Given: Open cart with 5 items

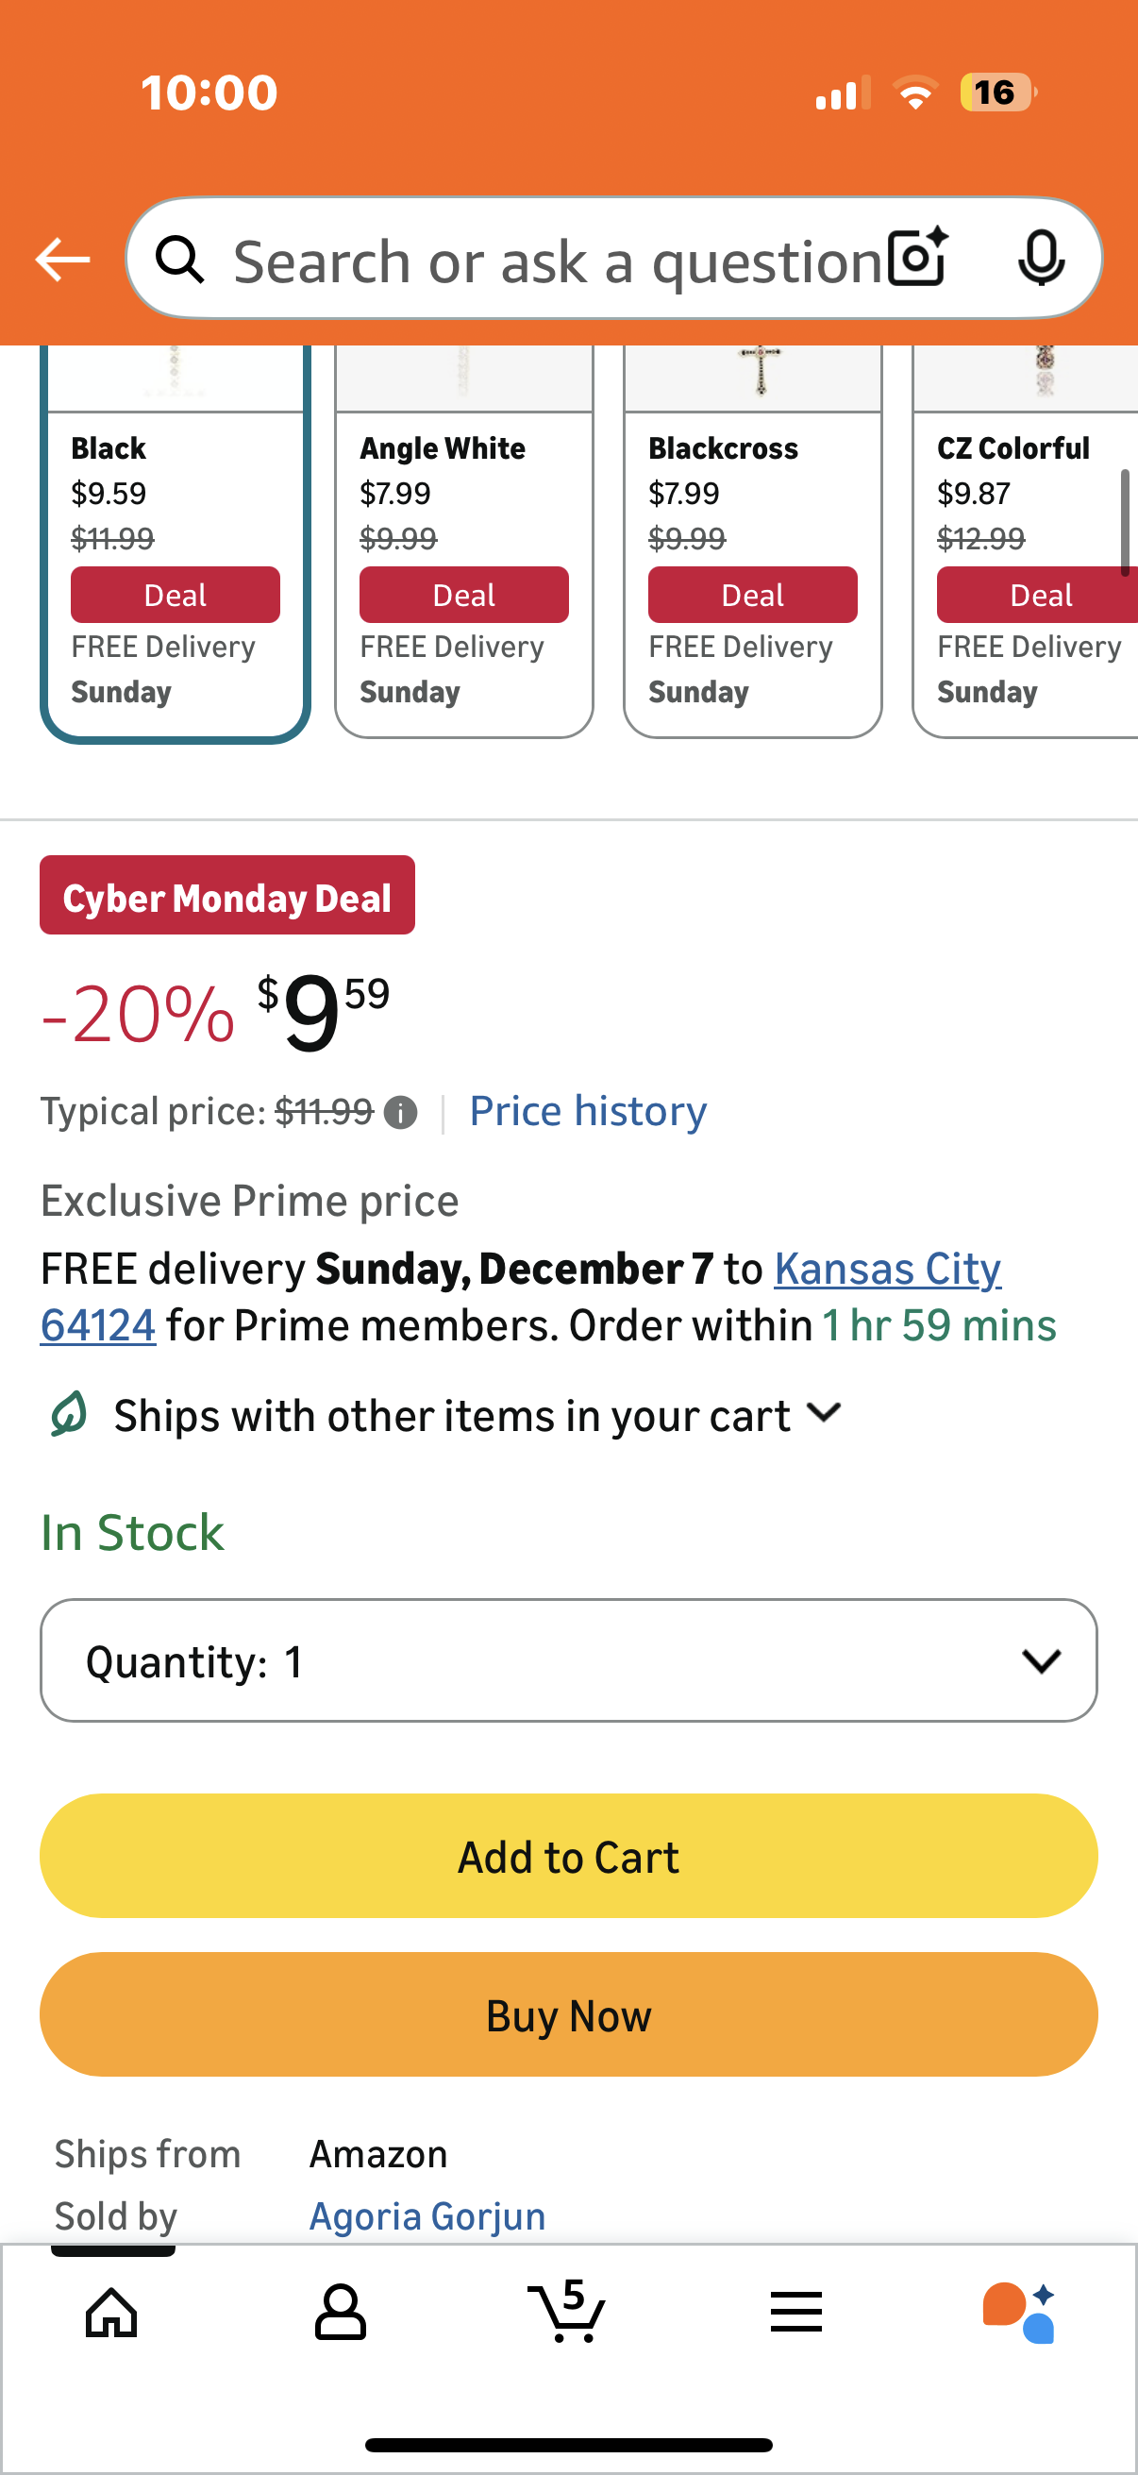Looking at the screenshot, I should coord(566,2310).
